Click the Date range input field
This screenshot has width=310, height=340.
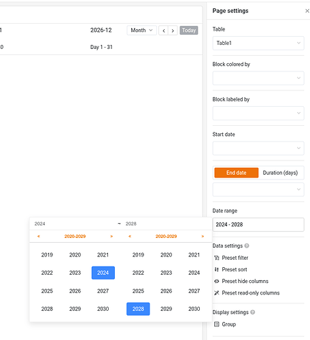[x=258, y=224]
